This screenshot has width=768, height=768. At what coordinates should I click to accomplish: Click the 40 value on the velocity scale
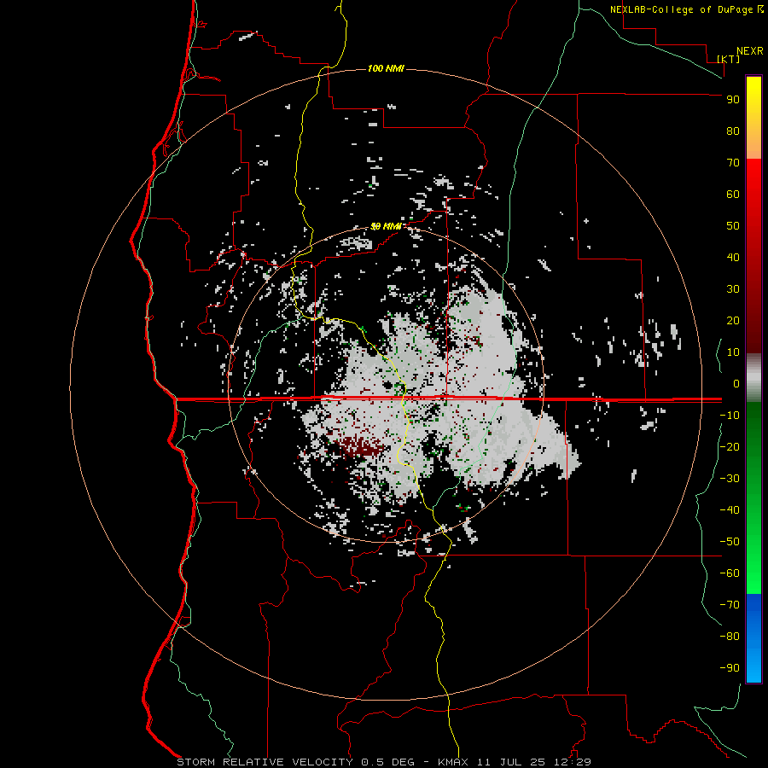(733, 257)
